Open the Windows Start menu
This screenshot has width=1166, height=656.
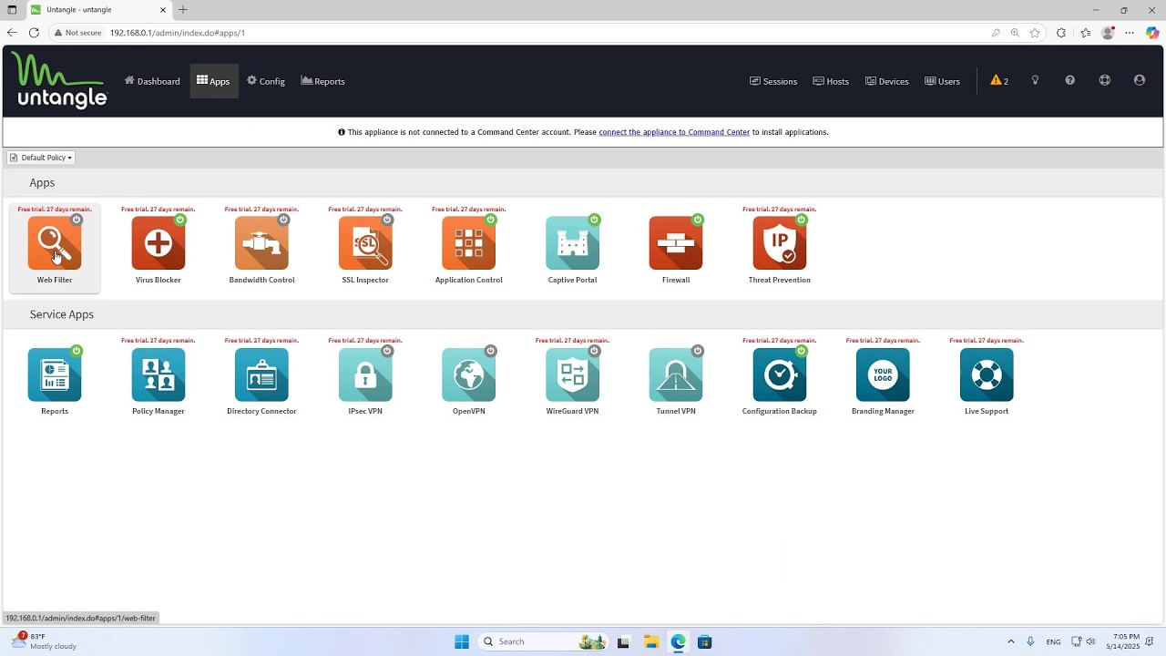point(462,641)
